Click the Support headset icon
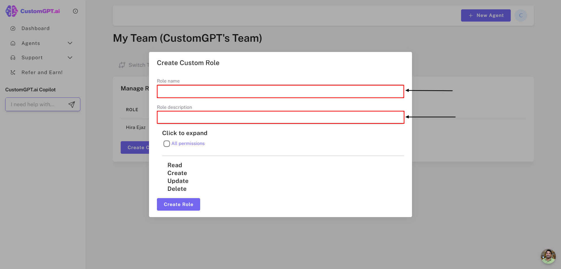This screenshot has width=561, height=269. 13,58
